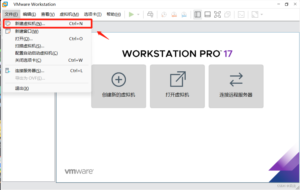The width and height of the screenshot is (300, 190).
Task: Select 新建窗口(W) menu entry
Action: coord(47,31)
